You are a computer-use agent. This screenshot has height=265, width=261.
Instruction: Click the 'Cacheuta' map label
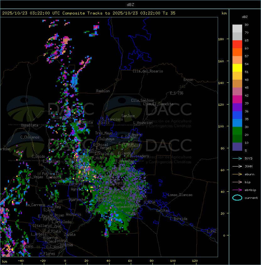pyautogui.click(x=54, y=177)
